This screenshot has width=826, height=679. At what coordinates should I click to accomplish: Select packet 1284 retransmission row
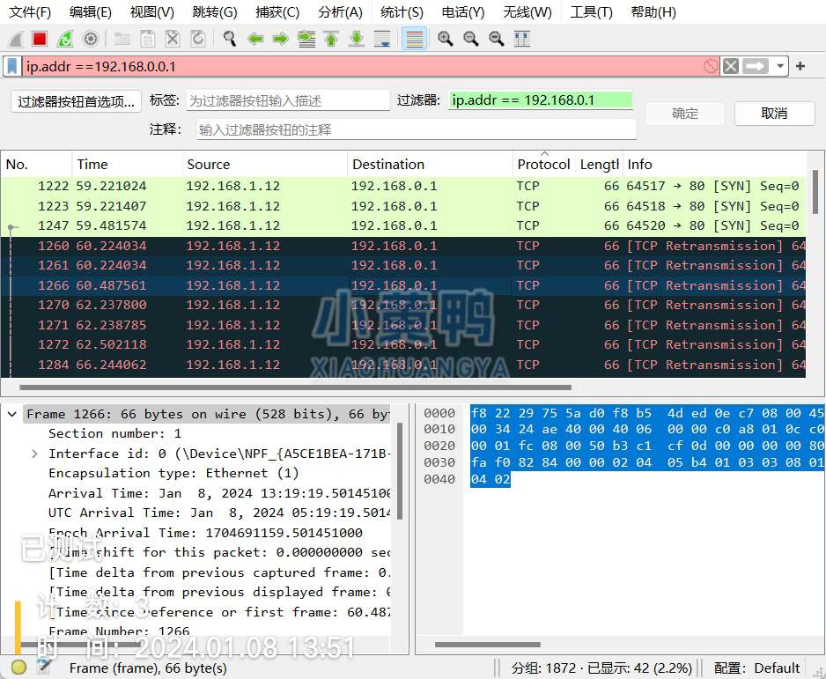[403, 365]
